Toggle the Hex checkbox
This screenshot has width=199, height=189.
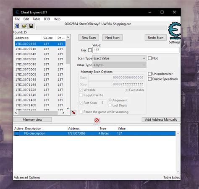tap(90, 50)
